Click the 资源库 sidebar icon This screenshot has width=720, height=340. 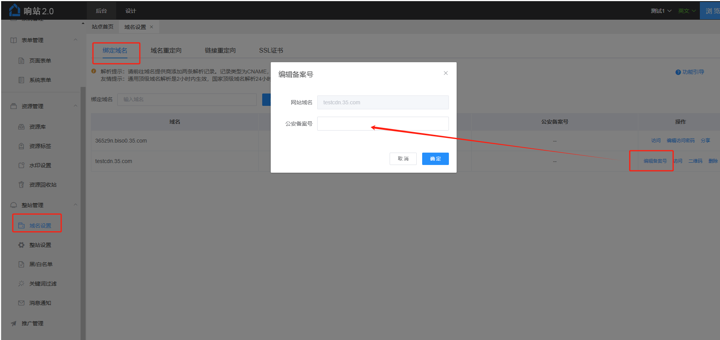(21, 127)
